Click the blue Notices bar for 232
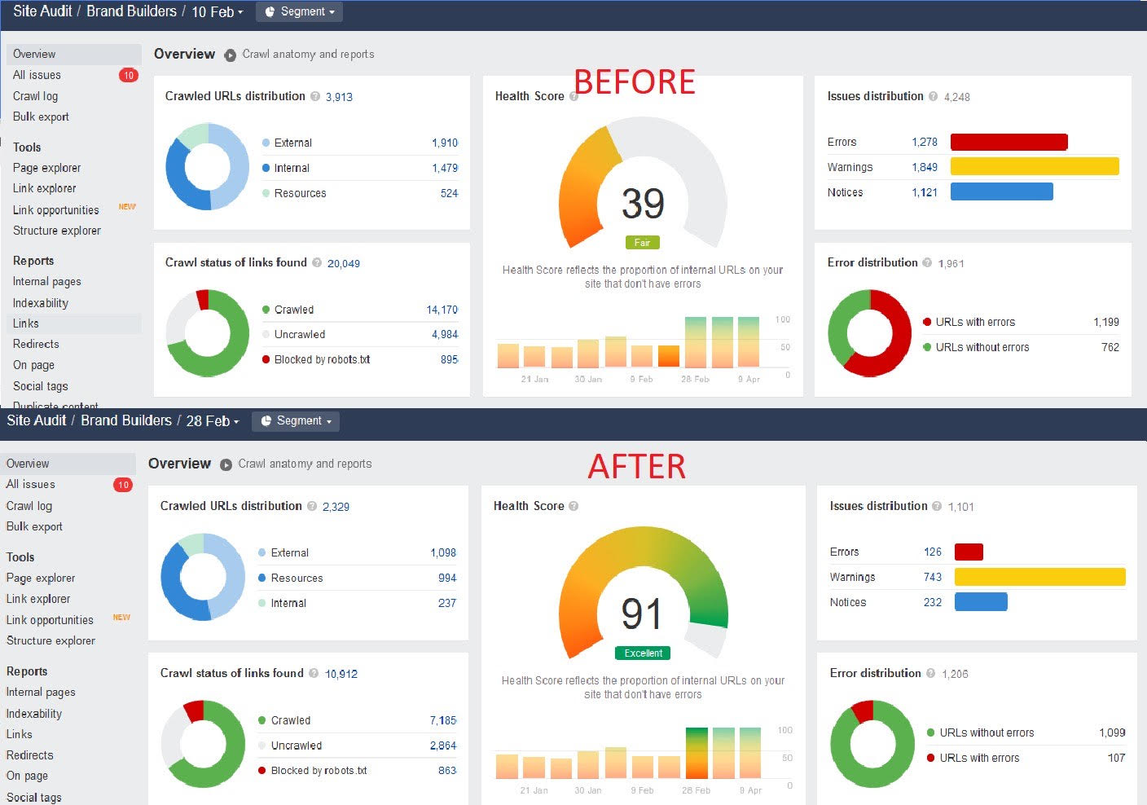The image size is (1147, 805). click(981, 602)
